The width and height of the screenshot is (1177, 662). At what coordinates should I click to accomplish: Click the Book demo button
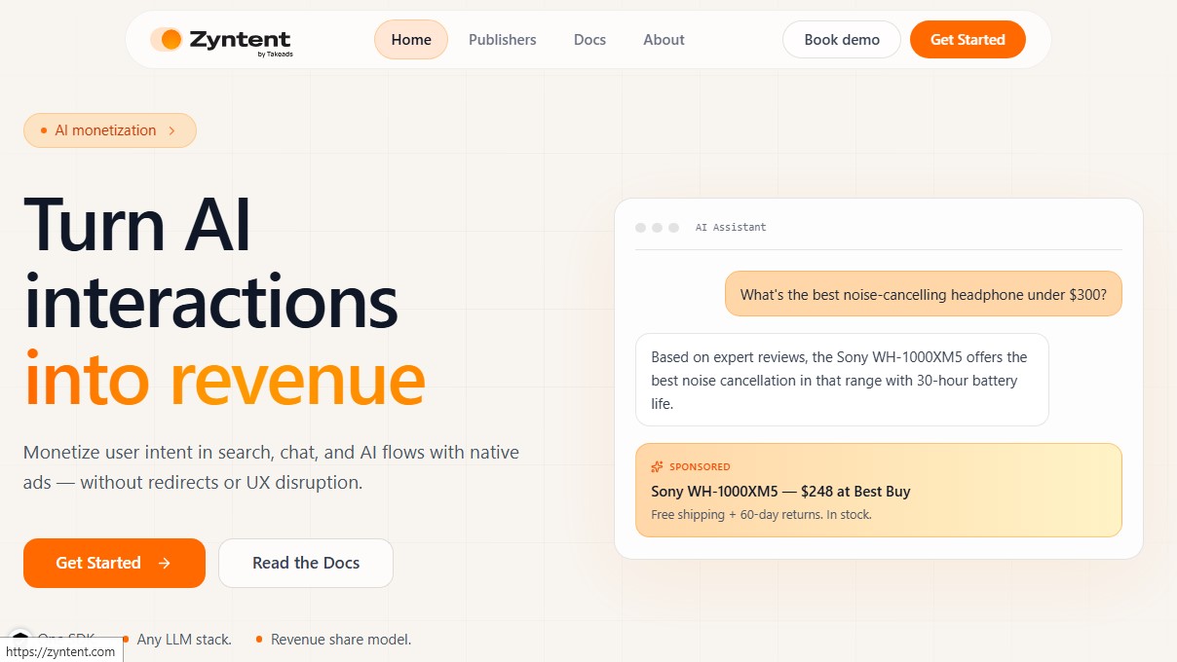(x=842, y=40)
